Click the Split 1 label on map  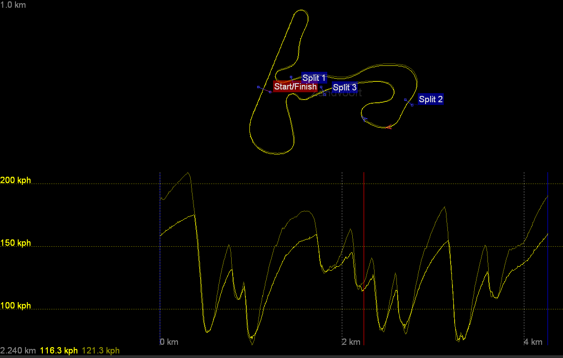[314, 78]
